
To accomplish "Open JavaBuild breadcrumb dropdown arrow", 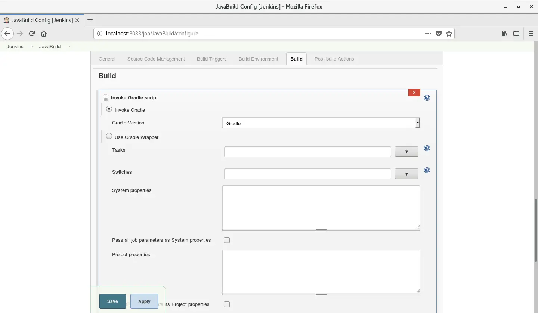I will 69,47.
